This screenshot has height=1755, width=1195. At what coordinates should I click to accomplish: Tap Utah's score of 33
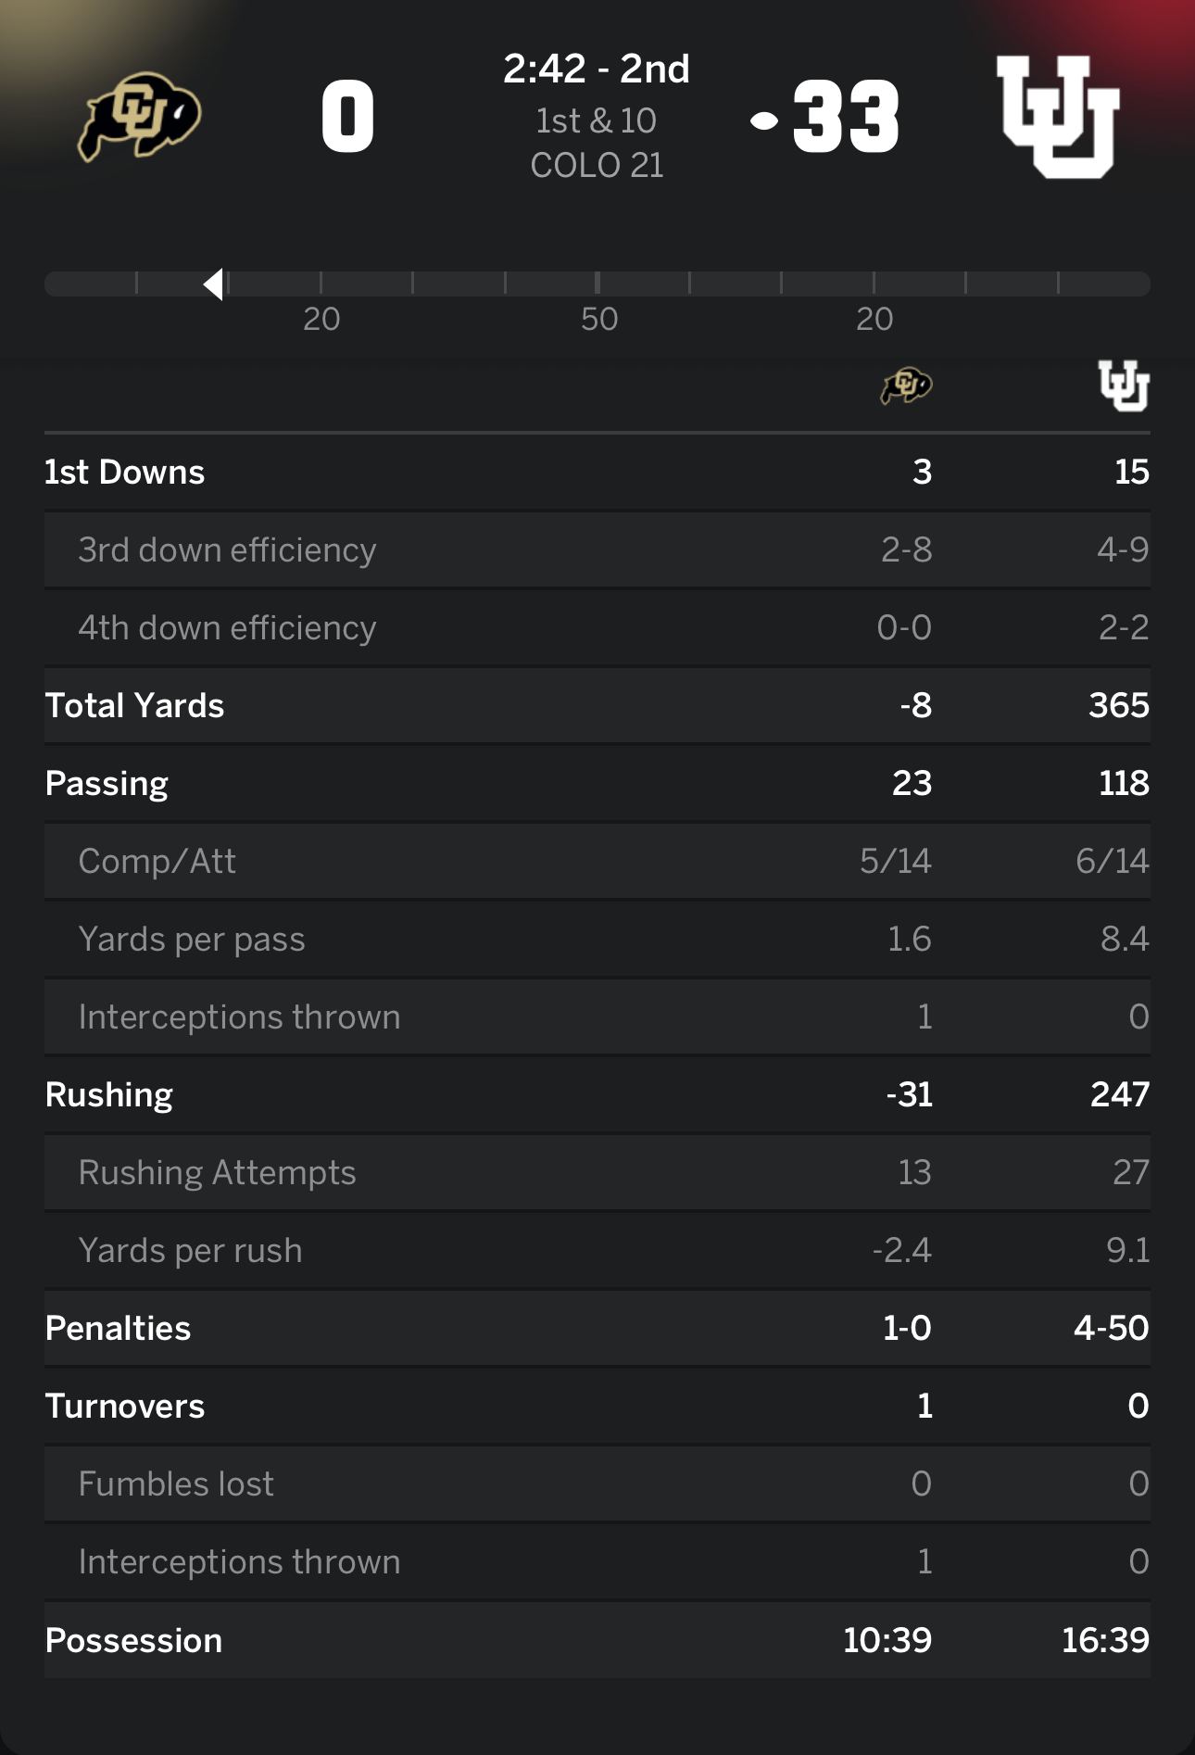tap(846, 117)
